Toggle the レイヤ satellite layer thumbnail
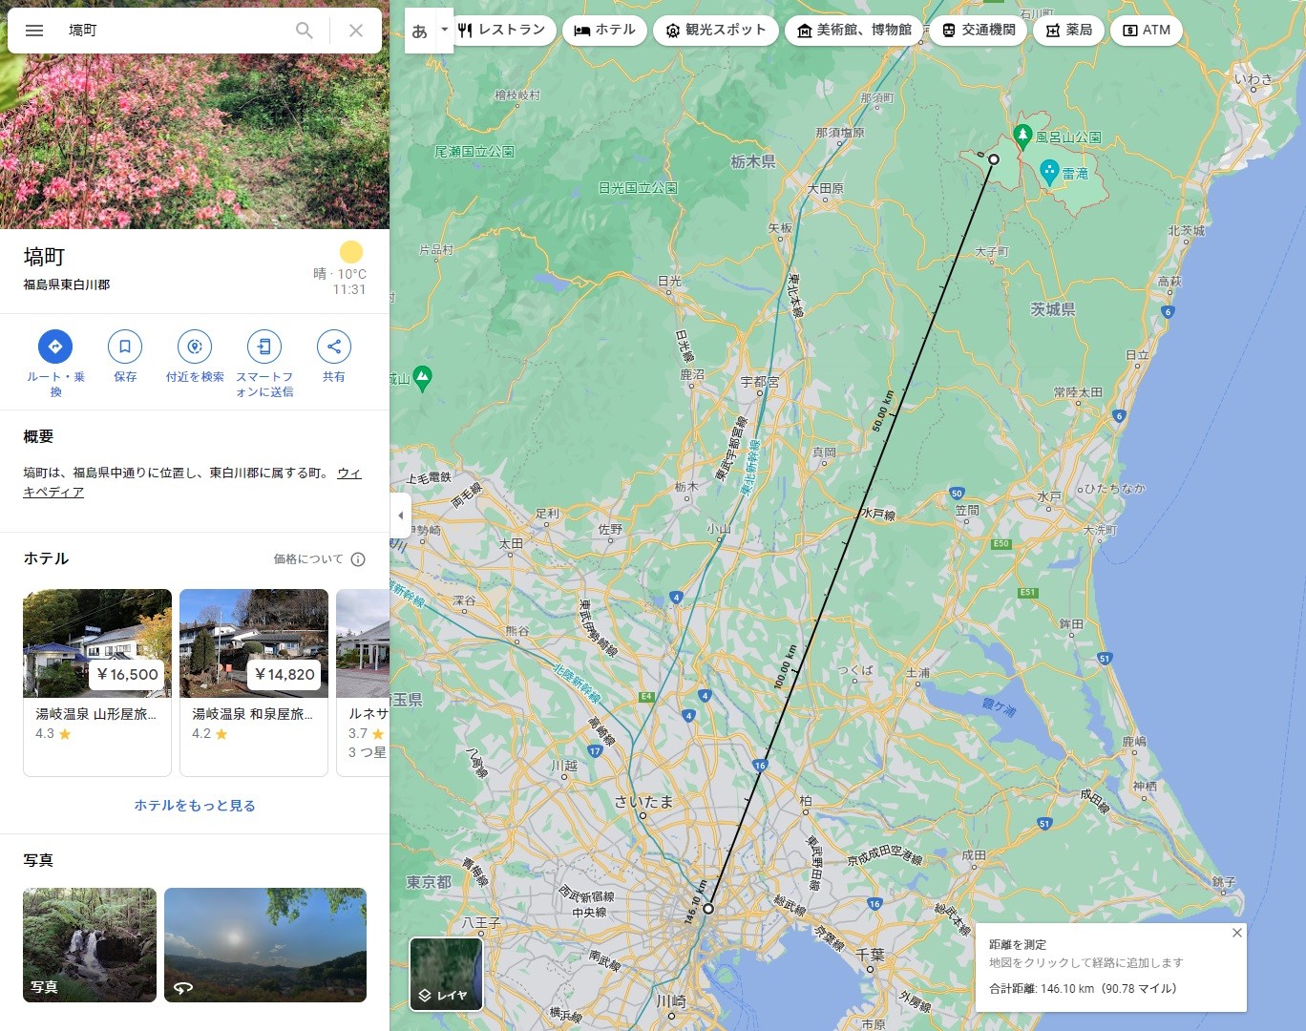The height and width of the screenshot is (1031, 1306). [x=446, y=973]
